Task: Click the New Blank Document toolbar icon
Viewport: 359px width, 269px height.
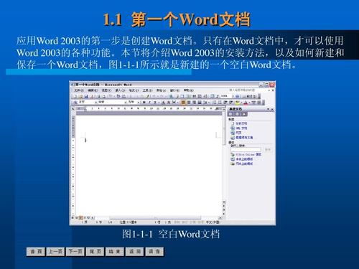Action: coord(75,96)
